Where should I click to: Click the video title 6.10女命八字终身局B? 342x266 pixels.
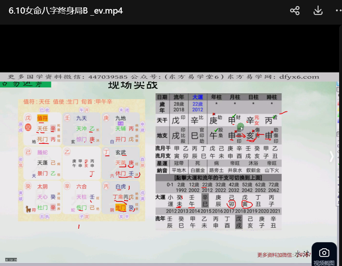coord(66,11)
